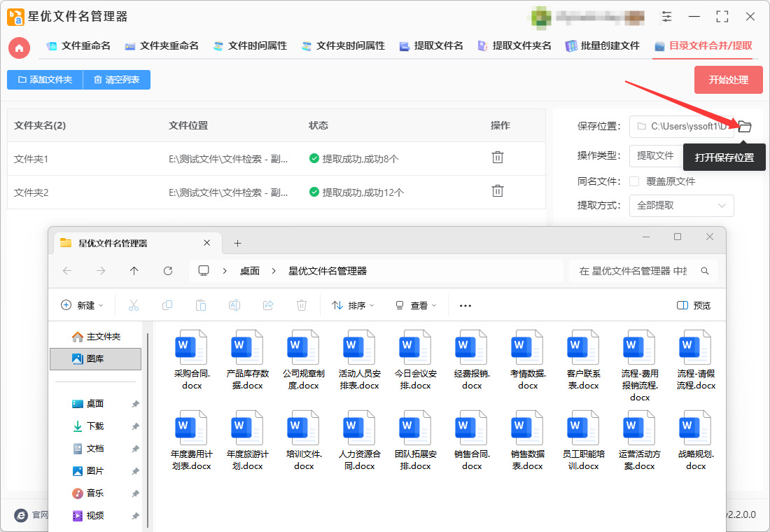This screenshot has height=532, width=770.
Task: Toggle the 预览 preview pane
Action: pyautogui.click(x=694, y=305)
